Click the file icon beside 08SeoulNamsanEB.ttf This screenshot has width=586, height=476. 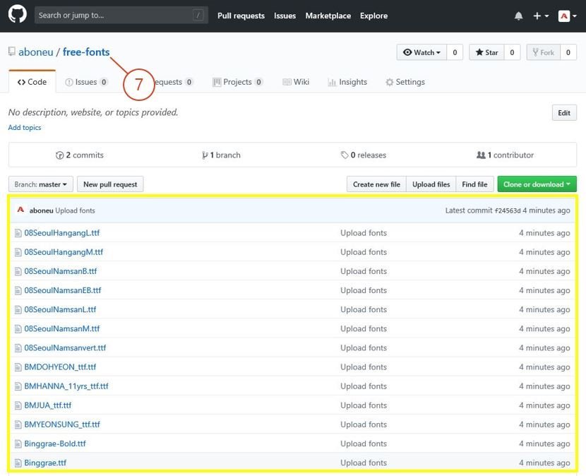pos(18,290)
